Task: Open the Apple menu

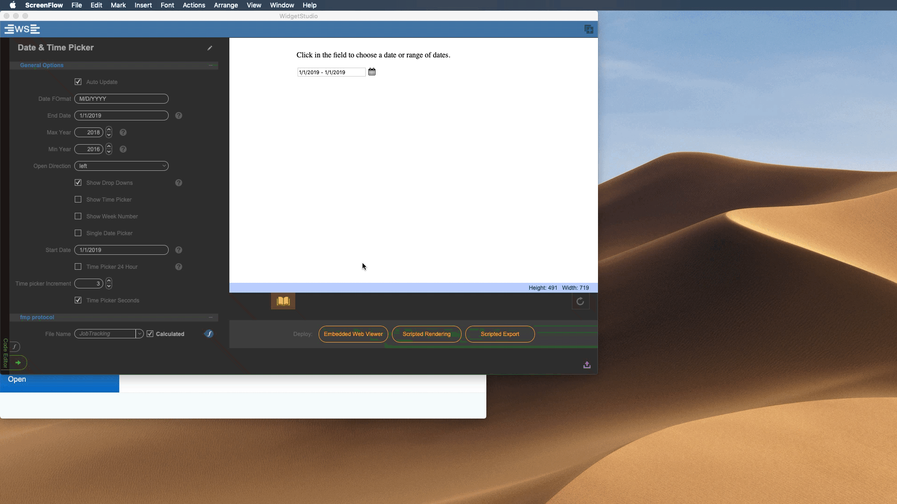Action: (13, 5)
